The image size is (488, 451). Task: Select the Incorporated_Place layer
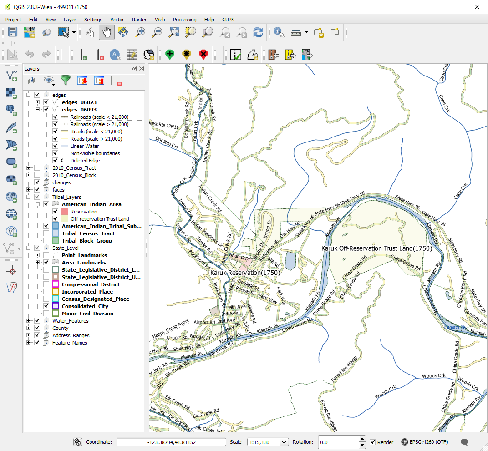[x=87, y=292]
